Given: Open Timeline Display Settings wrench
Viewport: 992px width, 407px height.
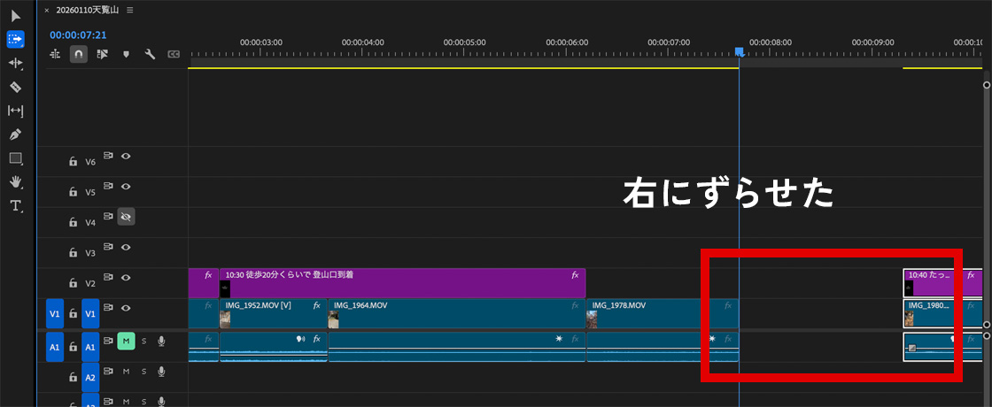Looking at the screenshot, I should tap(150, 54).
